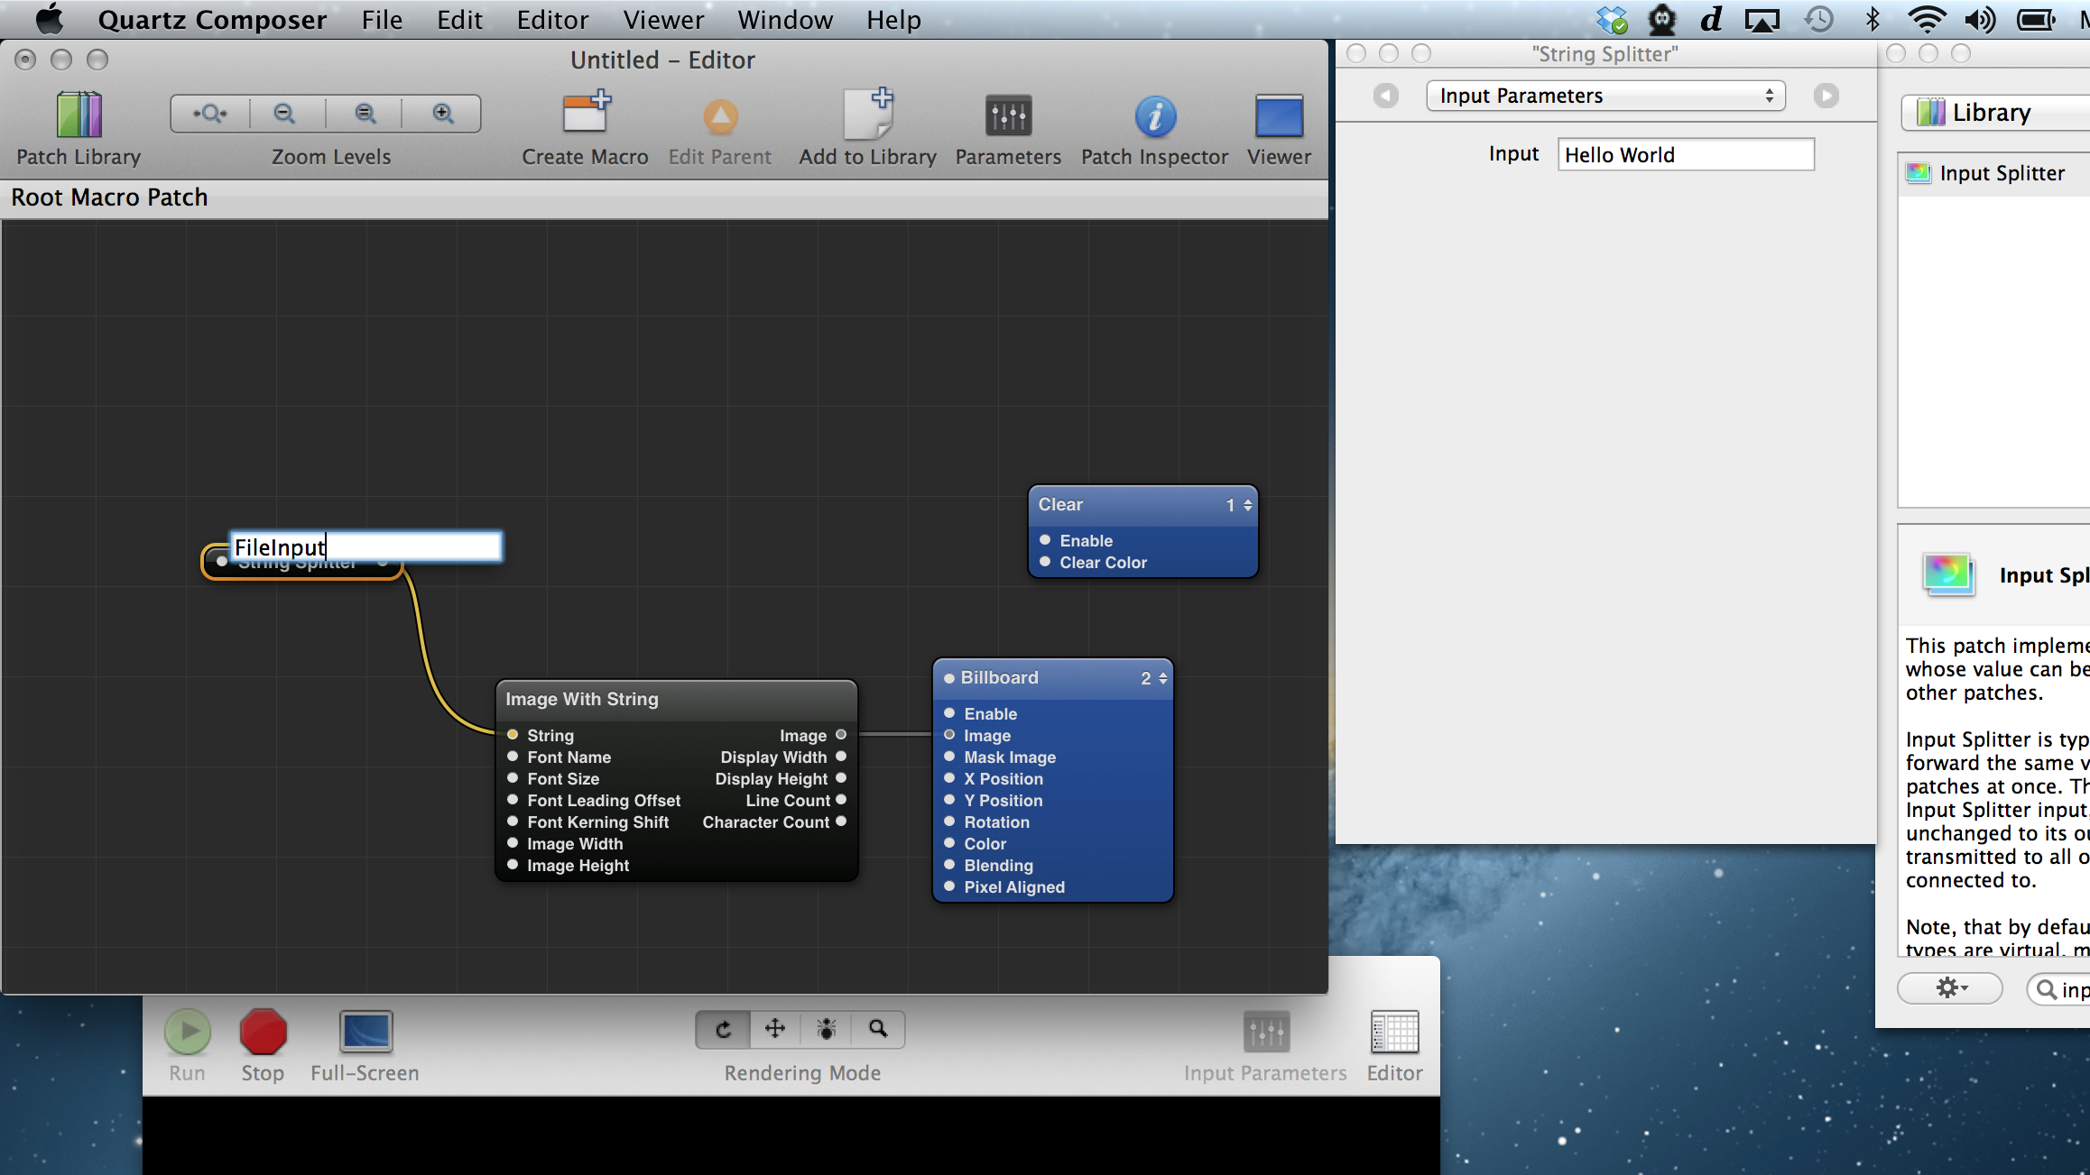Click the Image With String patch title

(582, 699)
